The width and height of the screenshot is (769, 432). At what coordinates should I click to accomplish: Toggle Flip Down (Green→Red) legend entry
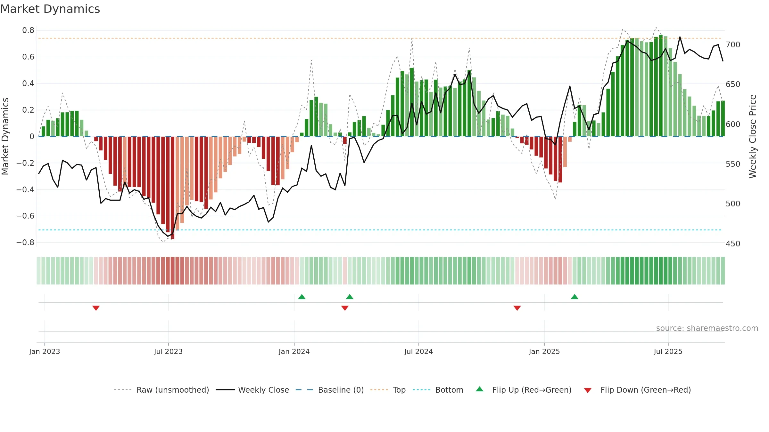point(637,390)
